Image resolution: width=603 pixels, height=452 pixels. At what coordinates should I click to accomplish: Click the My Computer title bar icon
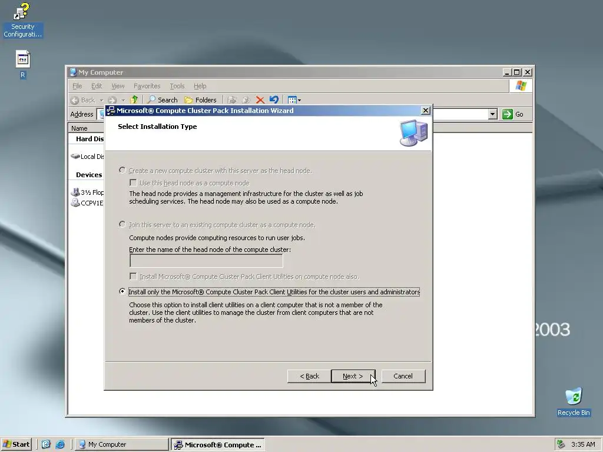(x=73, y=72)
